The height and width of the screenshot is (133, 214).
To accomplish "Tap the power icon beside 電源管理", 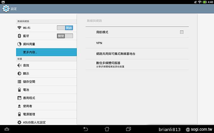I will [19, 114].
